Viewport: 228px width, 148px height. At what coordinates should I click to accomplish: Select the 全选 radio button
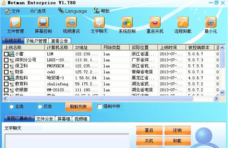coord(11,106)
